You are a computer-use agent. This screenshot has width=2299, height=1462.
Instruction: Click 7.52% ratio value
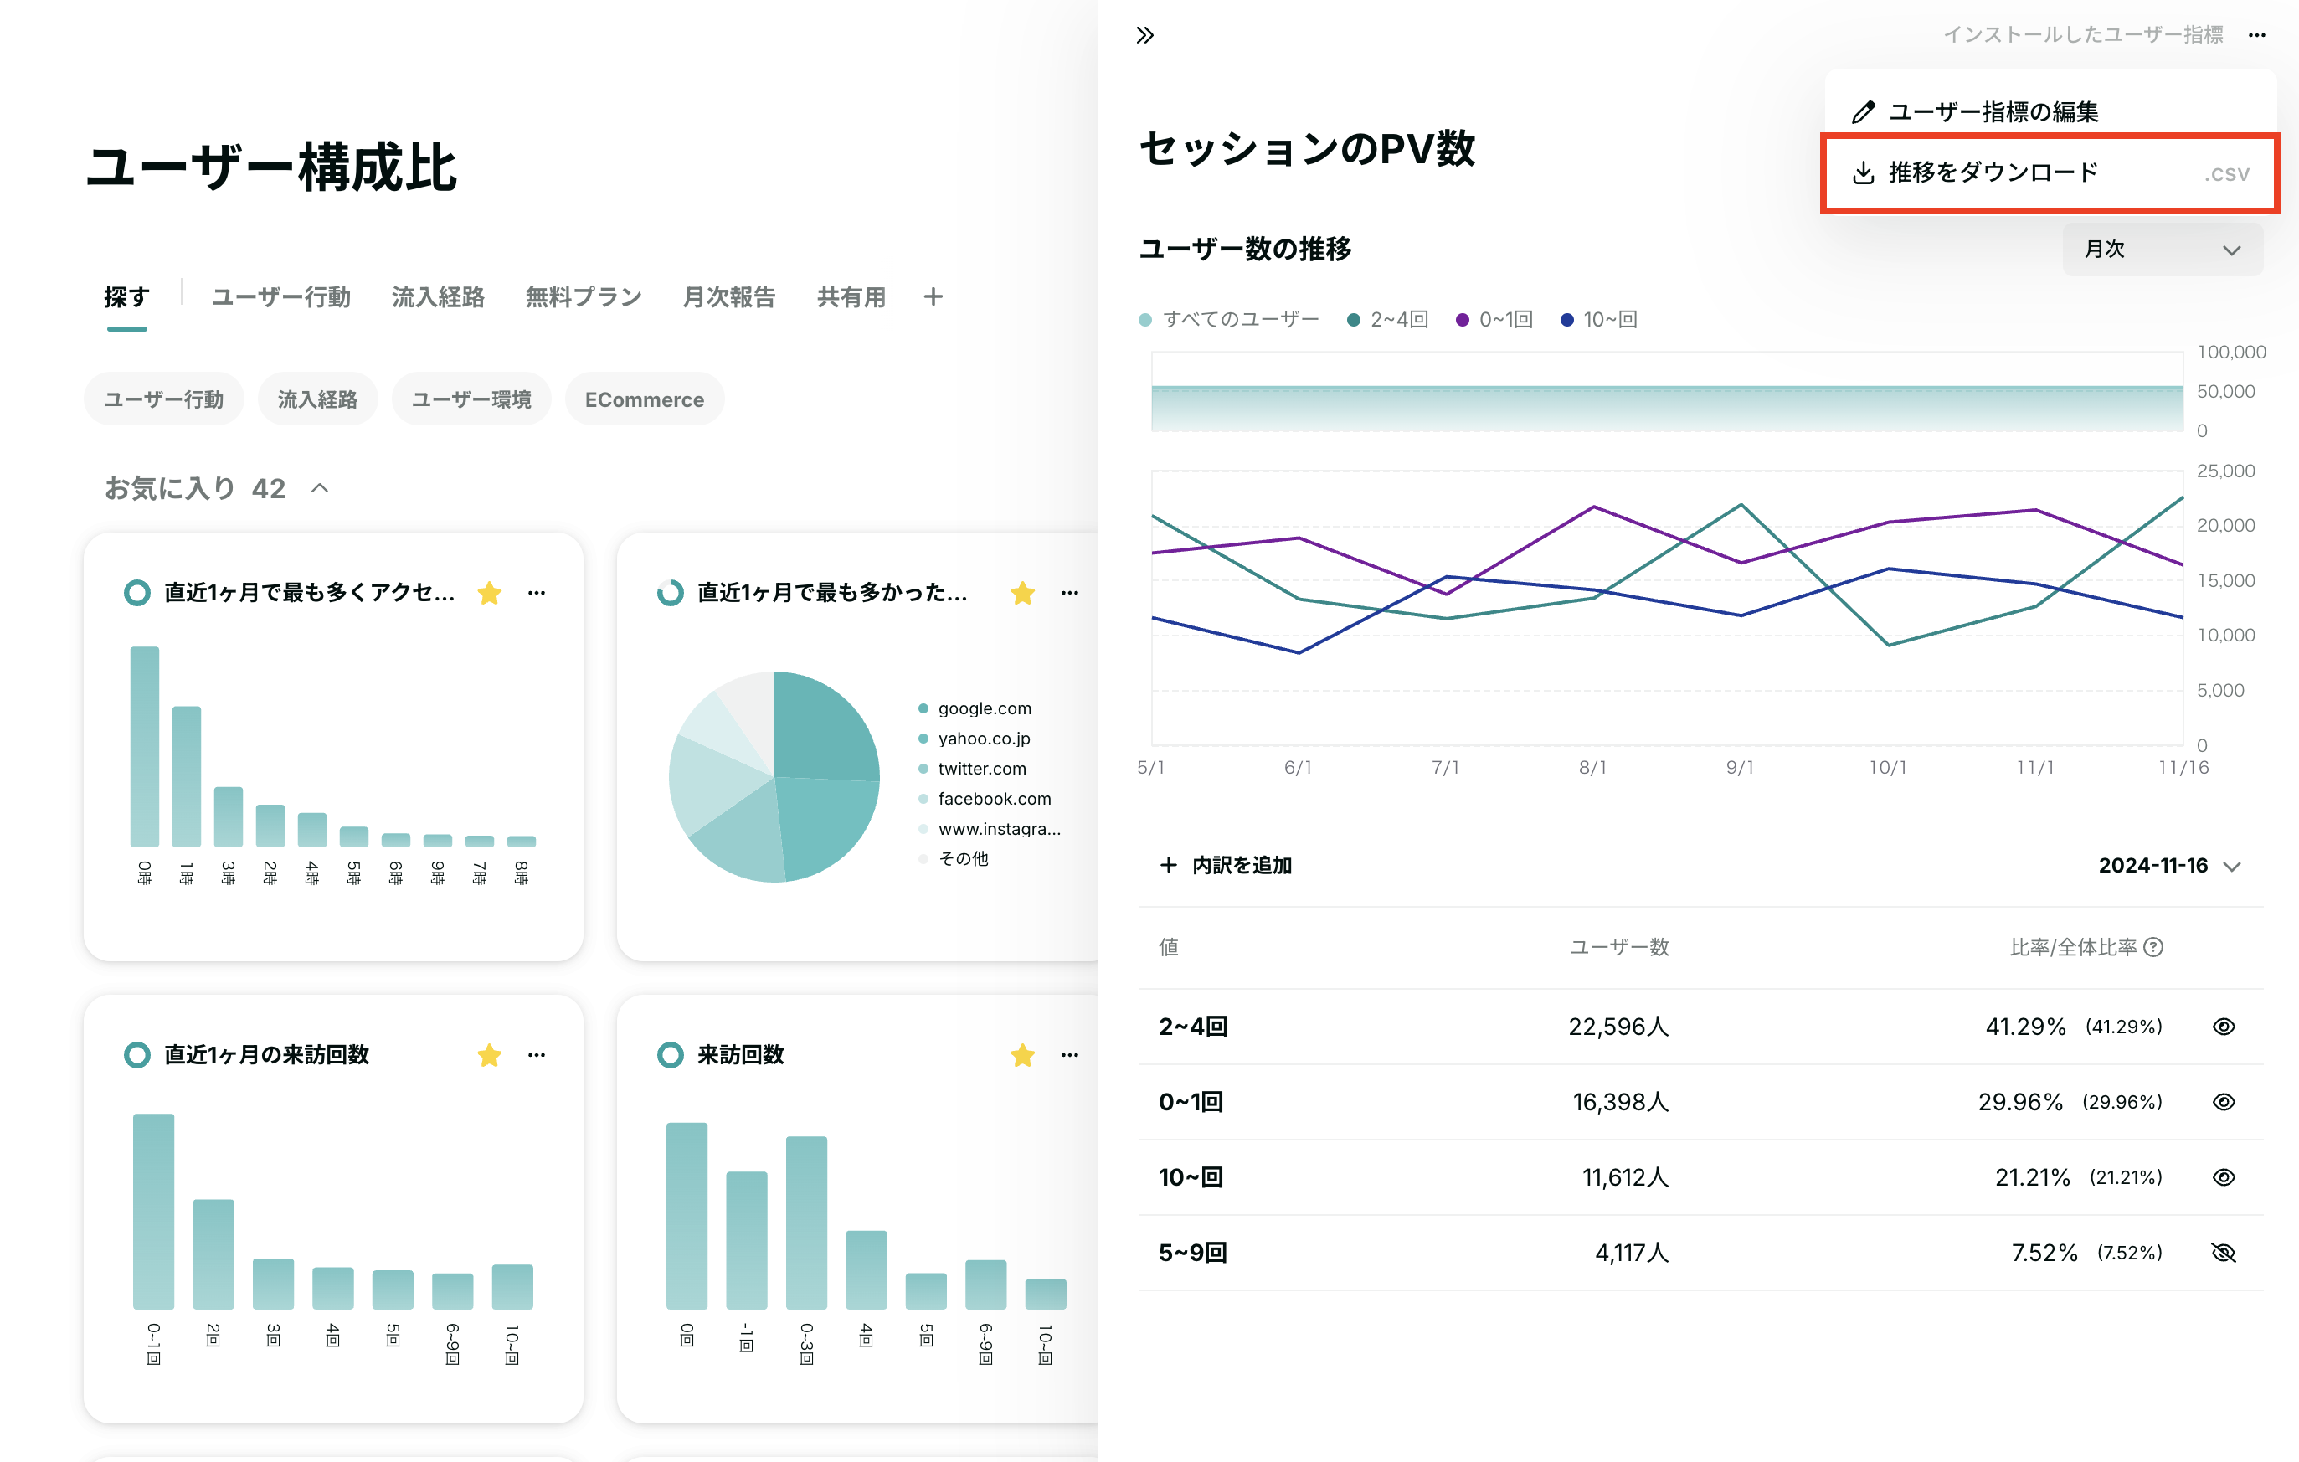click(2044, 1253)
